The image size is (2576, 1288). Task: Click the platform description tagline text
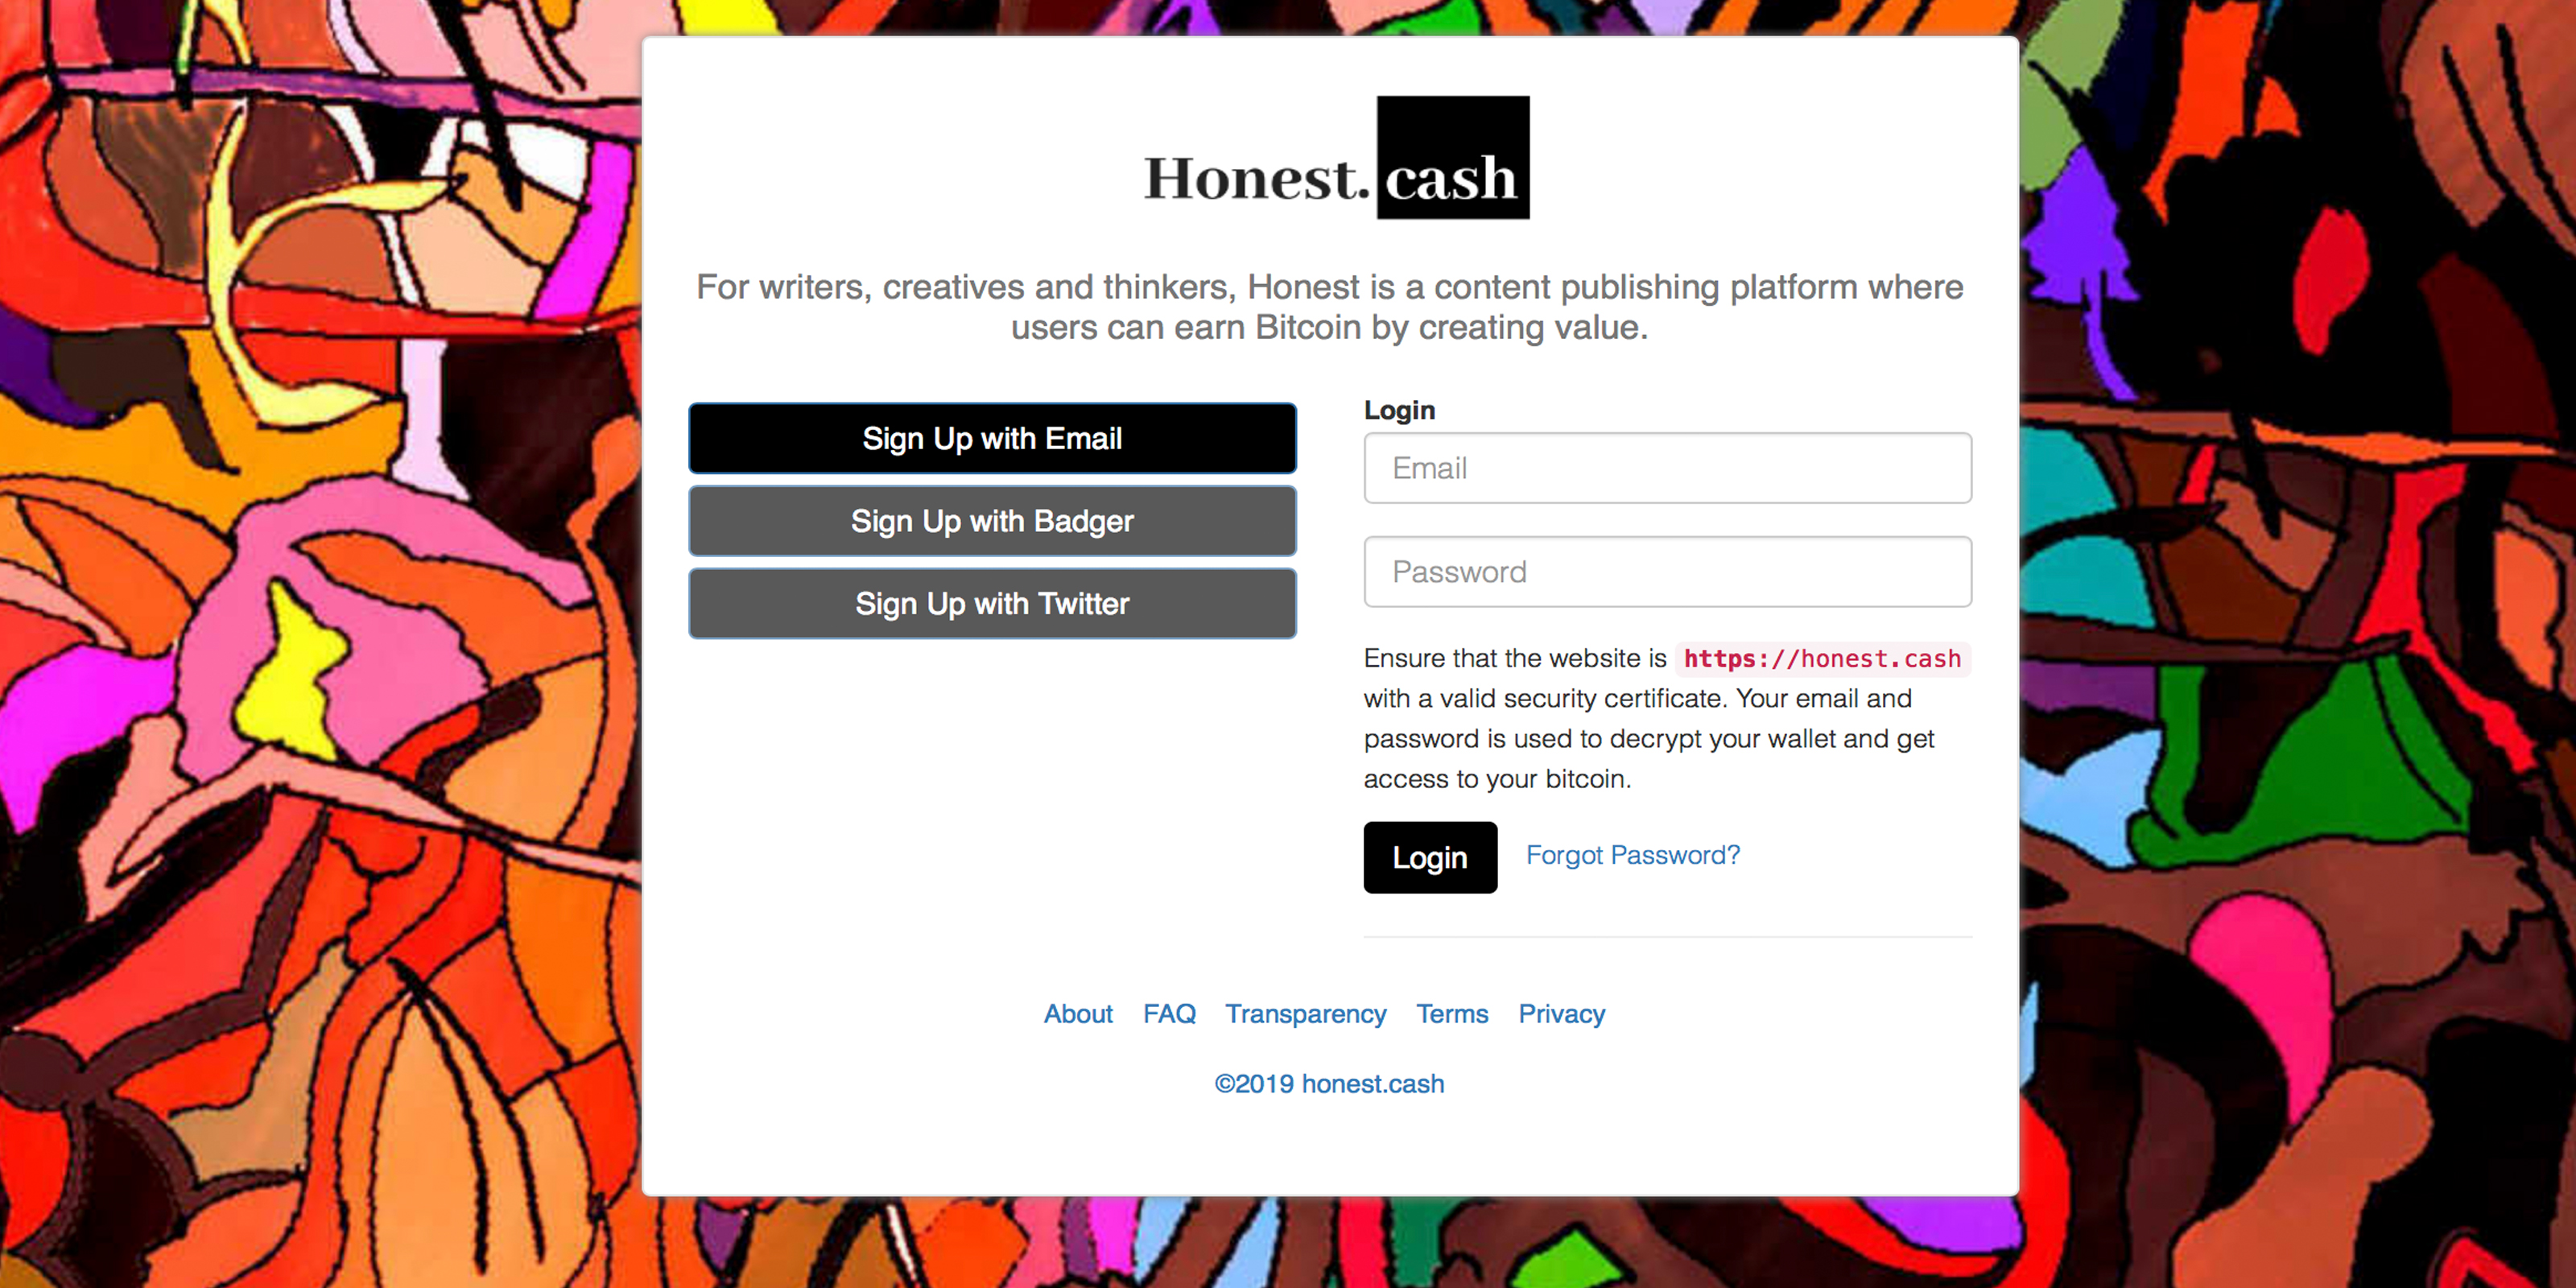[1330, 306]
